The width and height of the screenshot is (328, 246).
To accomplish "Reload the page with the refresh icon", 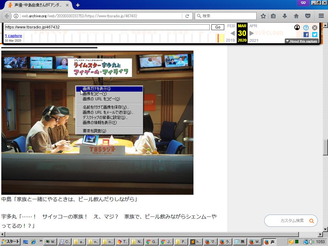I will (187, 16).
